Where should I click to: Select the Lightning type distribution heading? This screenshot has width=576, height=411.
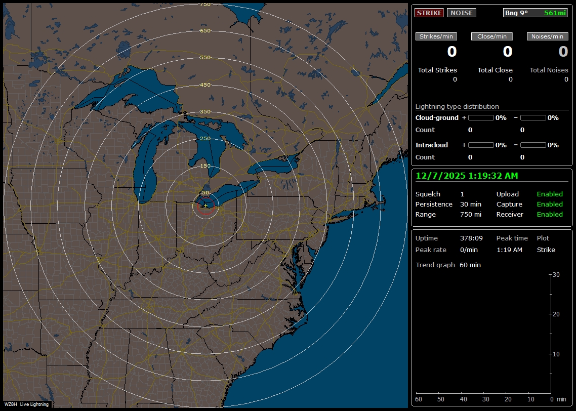(457, 106)
